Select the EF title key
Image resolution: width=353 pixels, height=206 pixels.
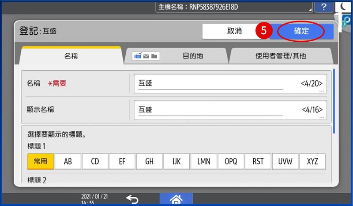(x=122, y=161)
